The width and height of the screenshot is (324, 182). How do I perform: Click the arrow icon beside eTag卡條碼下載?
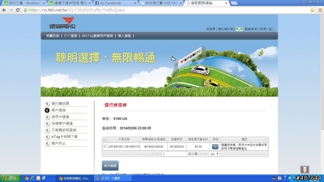tap(47, 137)
